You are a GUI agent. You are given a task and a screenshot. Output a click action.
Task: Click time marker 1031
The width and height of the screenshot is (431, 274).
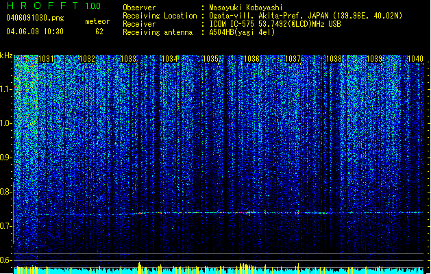point(46,59)
